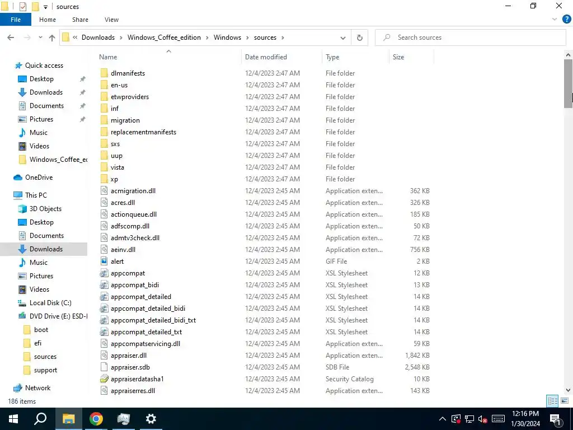Switch to large icons view layout

[x=565, y=401]
